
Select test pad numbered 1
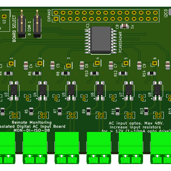pos(11,63)
